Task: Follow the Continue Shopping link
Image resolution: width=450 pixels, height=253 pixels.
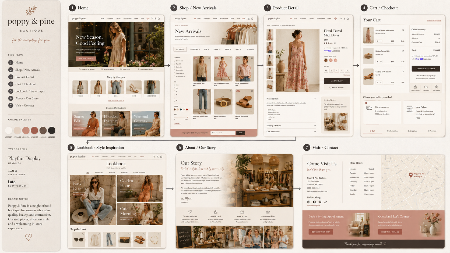Action: click(434, 20)
